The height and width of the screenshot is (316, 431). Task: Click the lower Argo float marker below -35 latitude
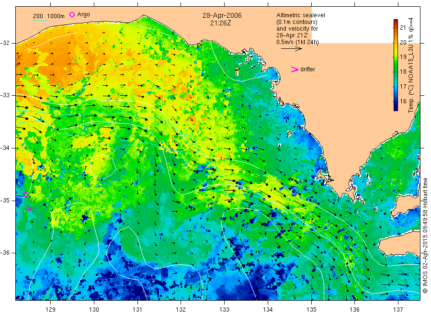click(x=30, y=209)
